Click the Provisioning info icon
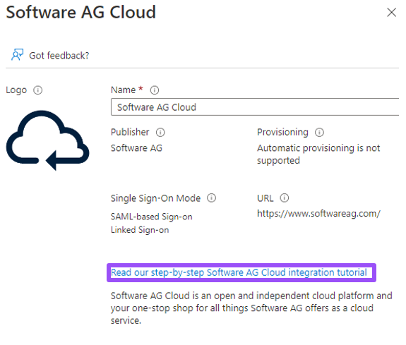This screenshot has height=345, width=406. (x=319, y=133)
